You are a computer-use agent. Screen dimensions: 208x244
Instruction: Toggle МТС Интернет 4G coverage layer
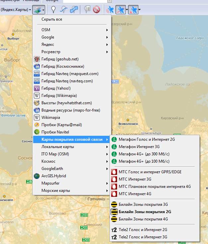pyautogui.click(x=135, y=194)
